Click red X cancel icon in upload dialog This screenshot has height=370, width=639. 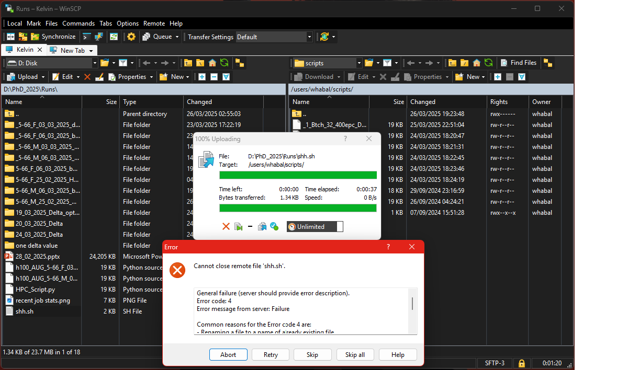[226, 226]
